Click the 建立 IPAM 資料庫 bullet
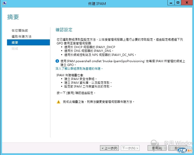The width and height of the screenshot is (194, 155). (88, 83)
